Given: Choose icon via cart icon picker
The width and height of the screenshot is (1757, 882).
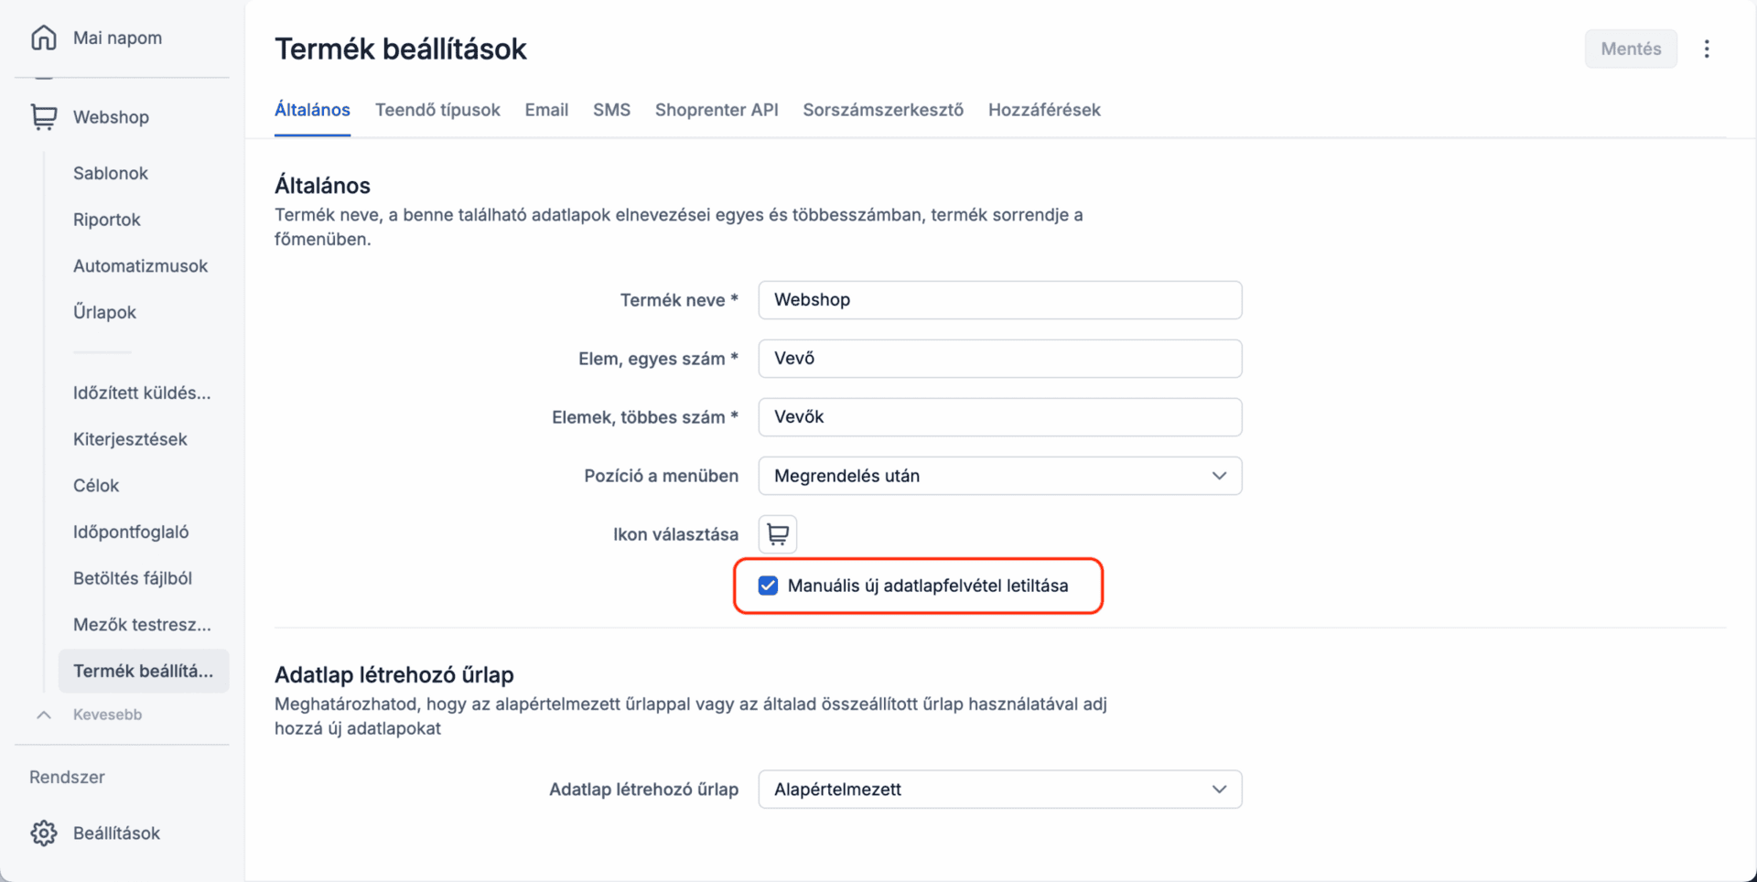Looking at the screenshot, I should (x=778, y=533).
